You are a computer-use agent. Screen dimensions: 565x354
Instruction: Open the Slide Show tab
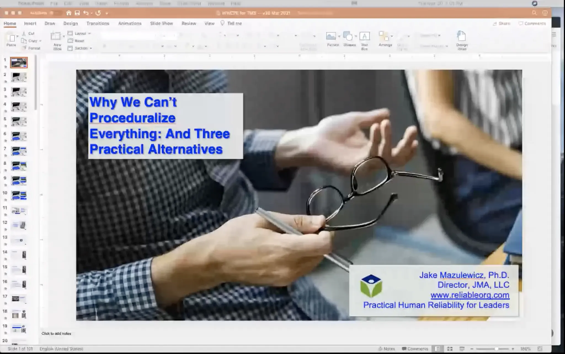[x=161, y=23]
